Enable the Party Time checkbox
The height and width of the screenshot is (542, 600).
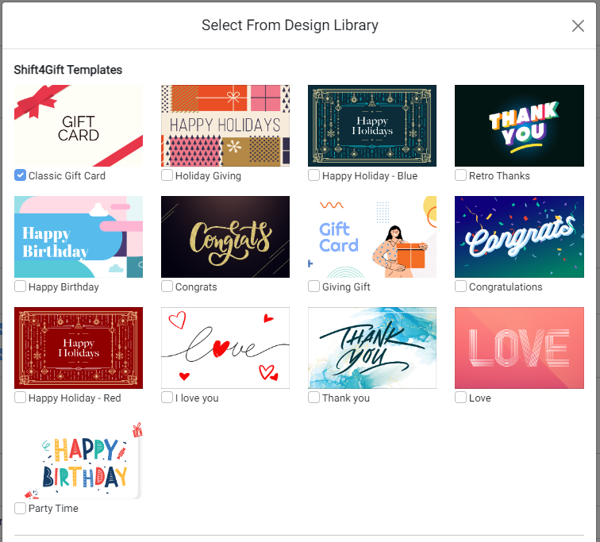pos(21,508)
